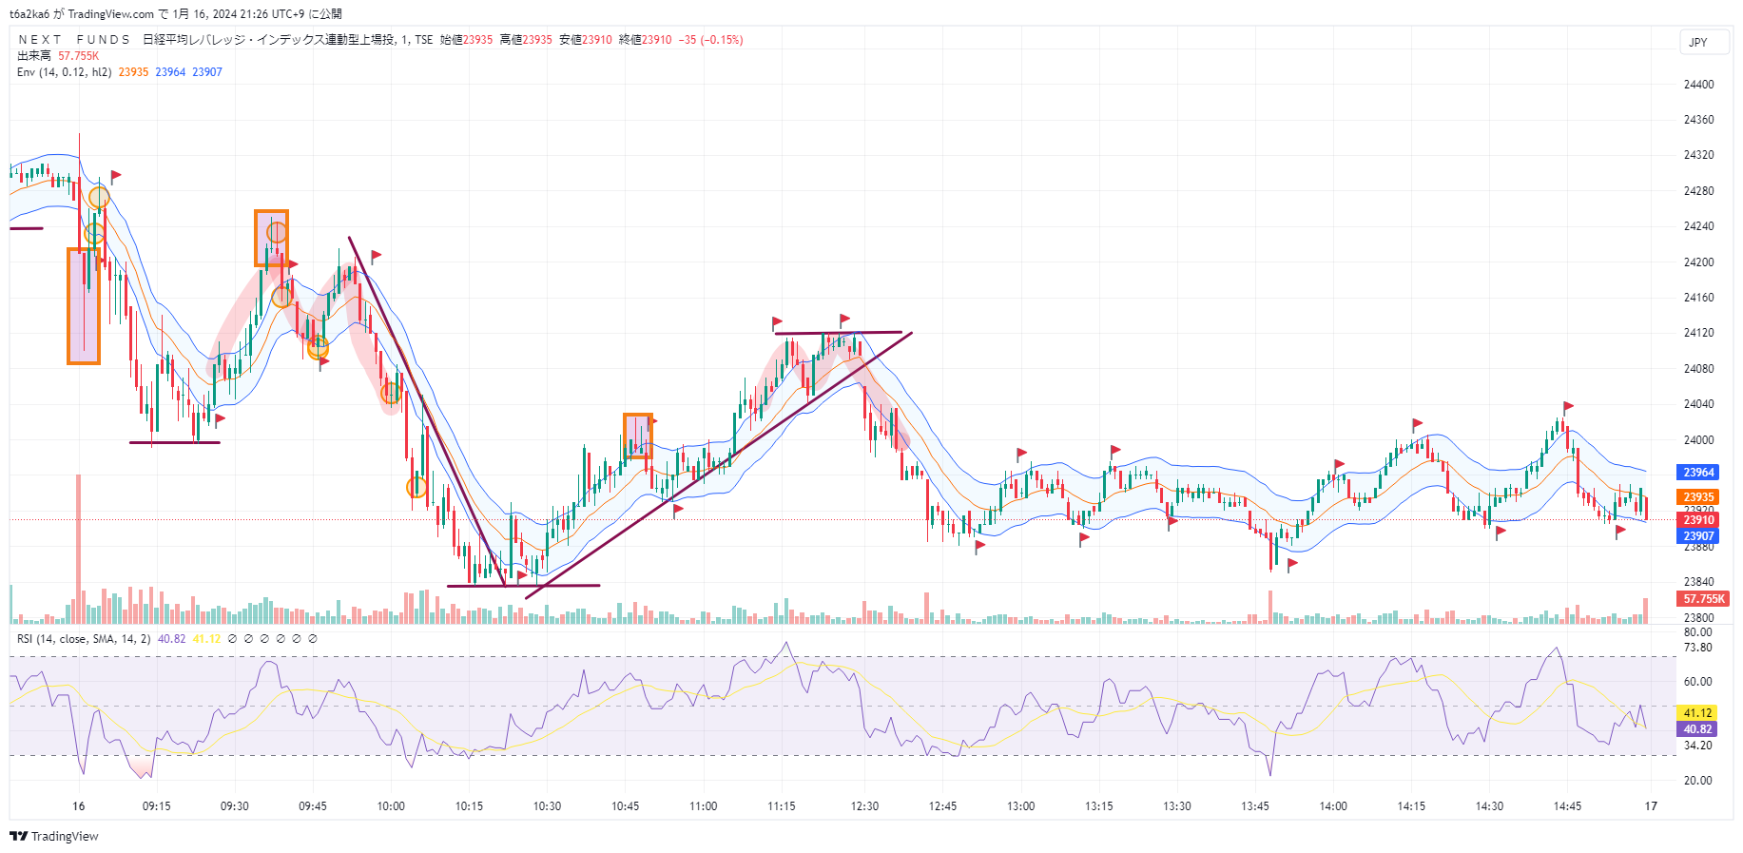The height and width of the screenshot is (853, 1743).
Task: Click the red flag below the 13:45 low
Action: click(x=1292, y=564)
